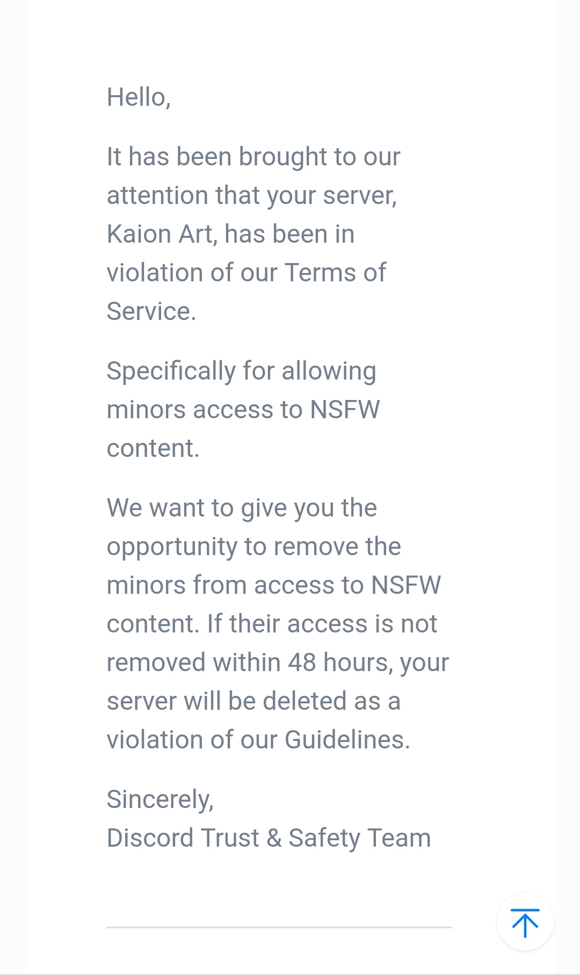Click "We want to give you the" line
Screen dimensions: 580x975
point(242,508)
